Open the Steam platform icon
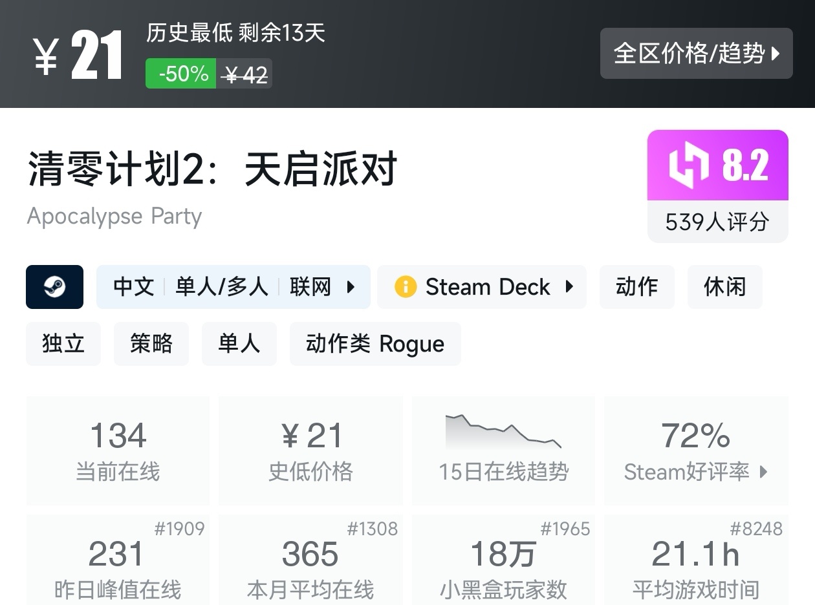The height and width of the screenshot is (605, 815). tap(54, 286)
